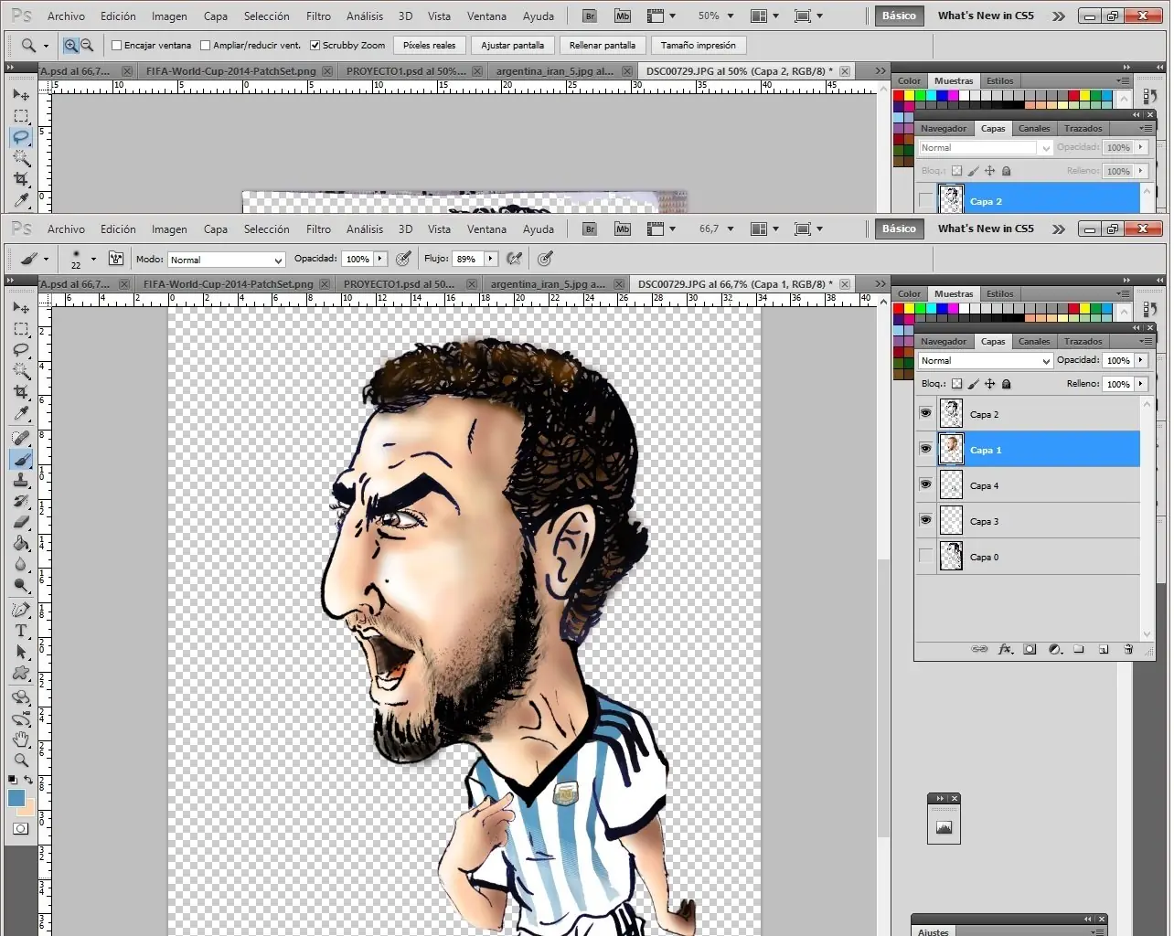Select the Clone Stamp tool

tap(21, 480)
